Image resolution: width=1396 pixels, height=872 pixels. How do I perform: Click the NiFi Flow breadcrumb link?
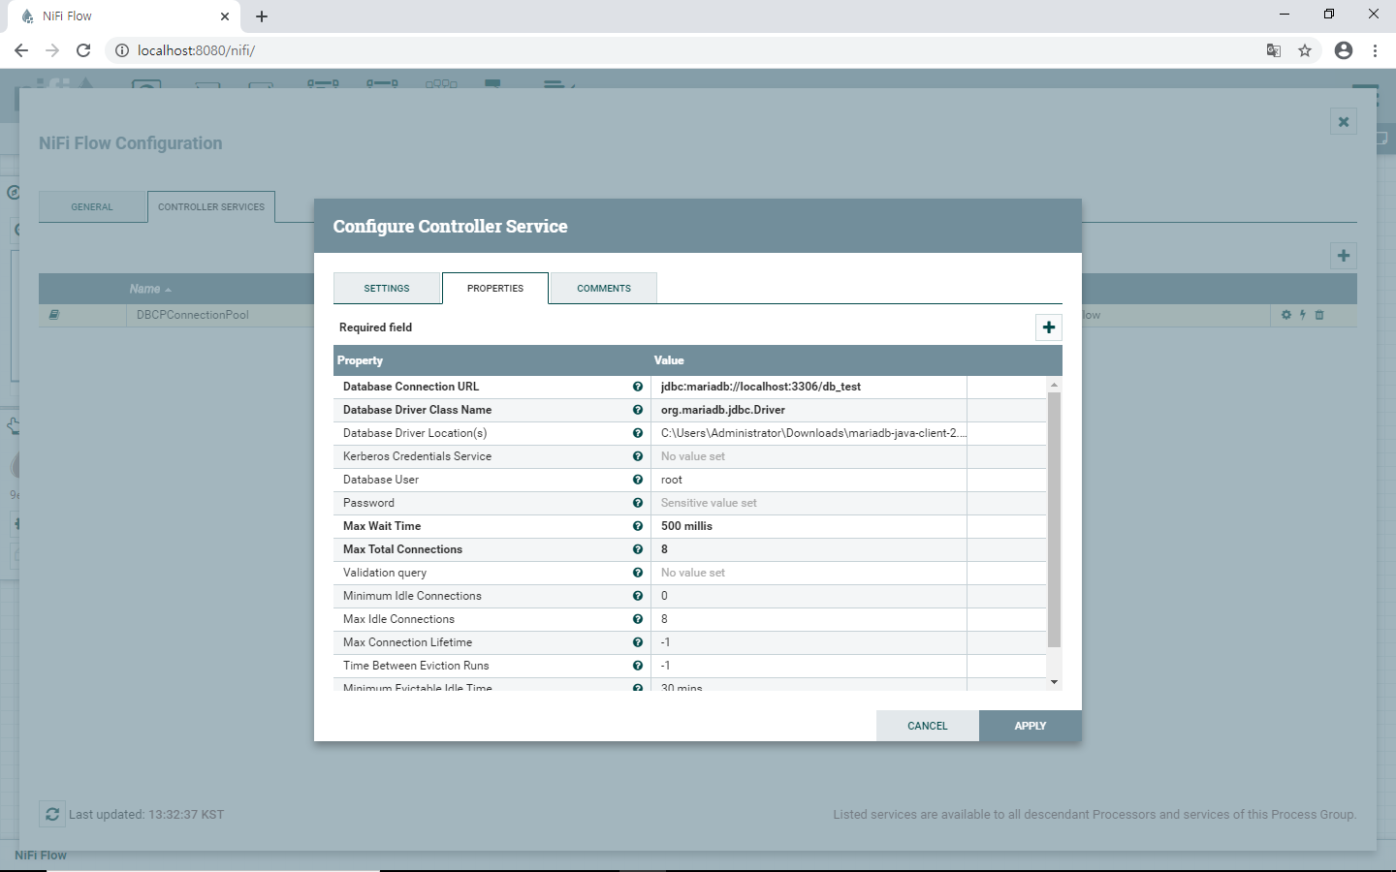[41, 856]
